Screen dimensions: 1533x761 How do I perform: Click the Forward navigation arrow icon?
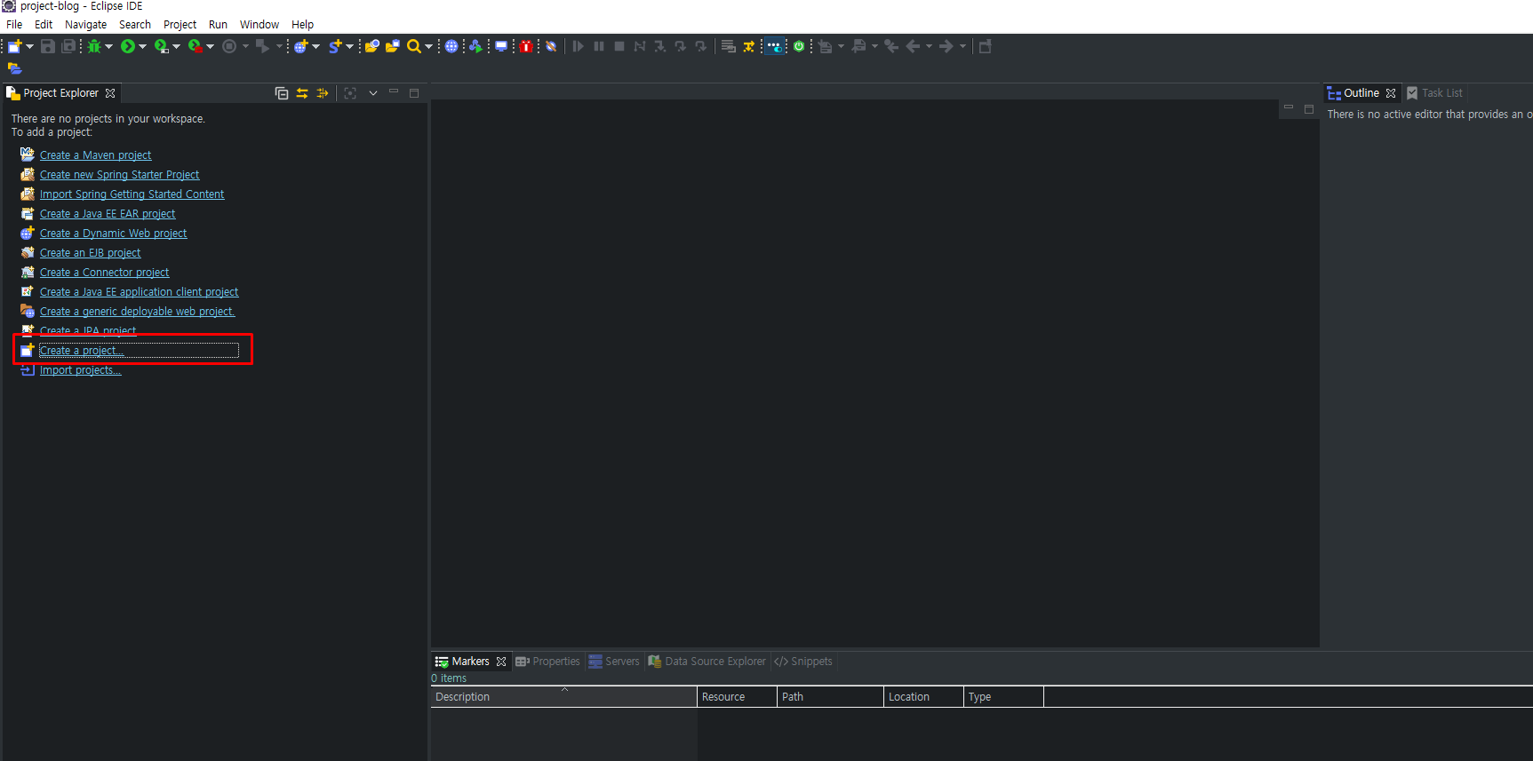coord(946,46)
